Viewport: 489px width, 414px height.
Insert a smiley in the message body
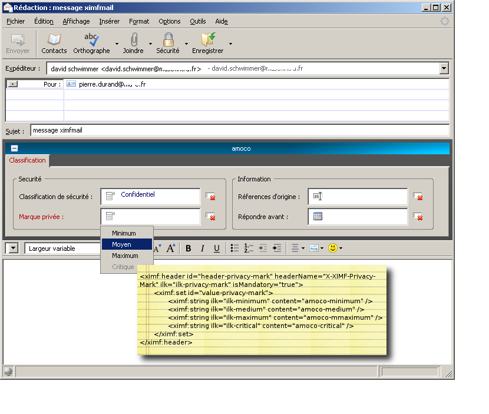click(x=333, y=248)
